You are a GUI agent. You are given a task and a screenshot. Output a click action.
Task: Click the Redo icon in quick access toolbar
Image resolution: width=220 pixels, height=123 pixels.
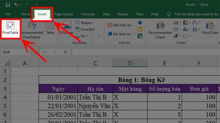coord(27,5)
